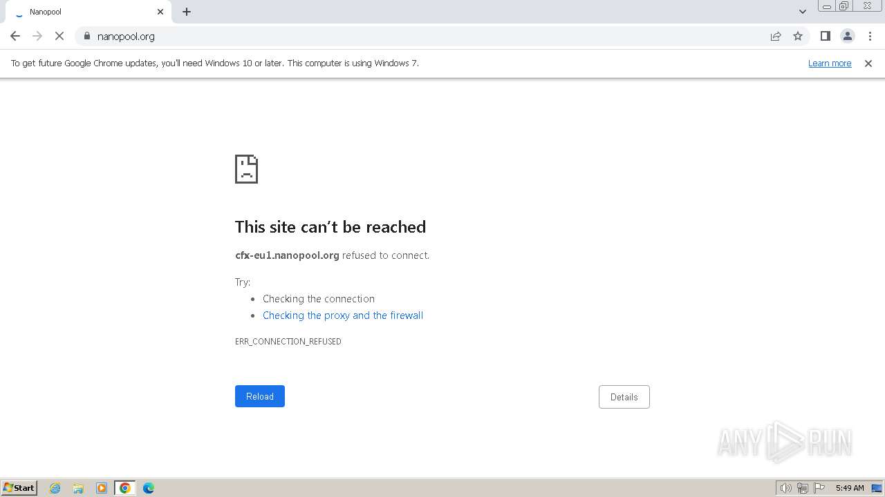Expand the tab search dropdown
The width and height of the screenshot is (885, 497).
[x=803, y=12]
